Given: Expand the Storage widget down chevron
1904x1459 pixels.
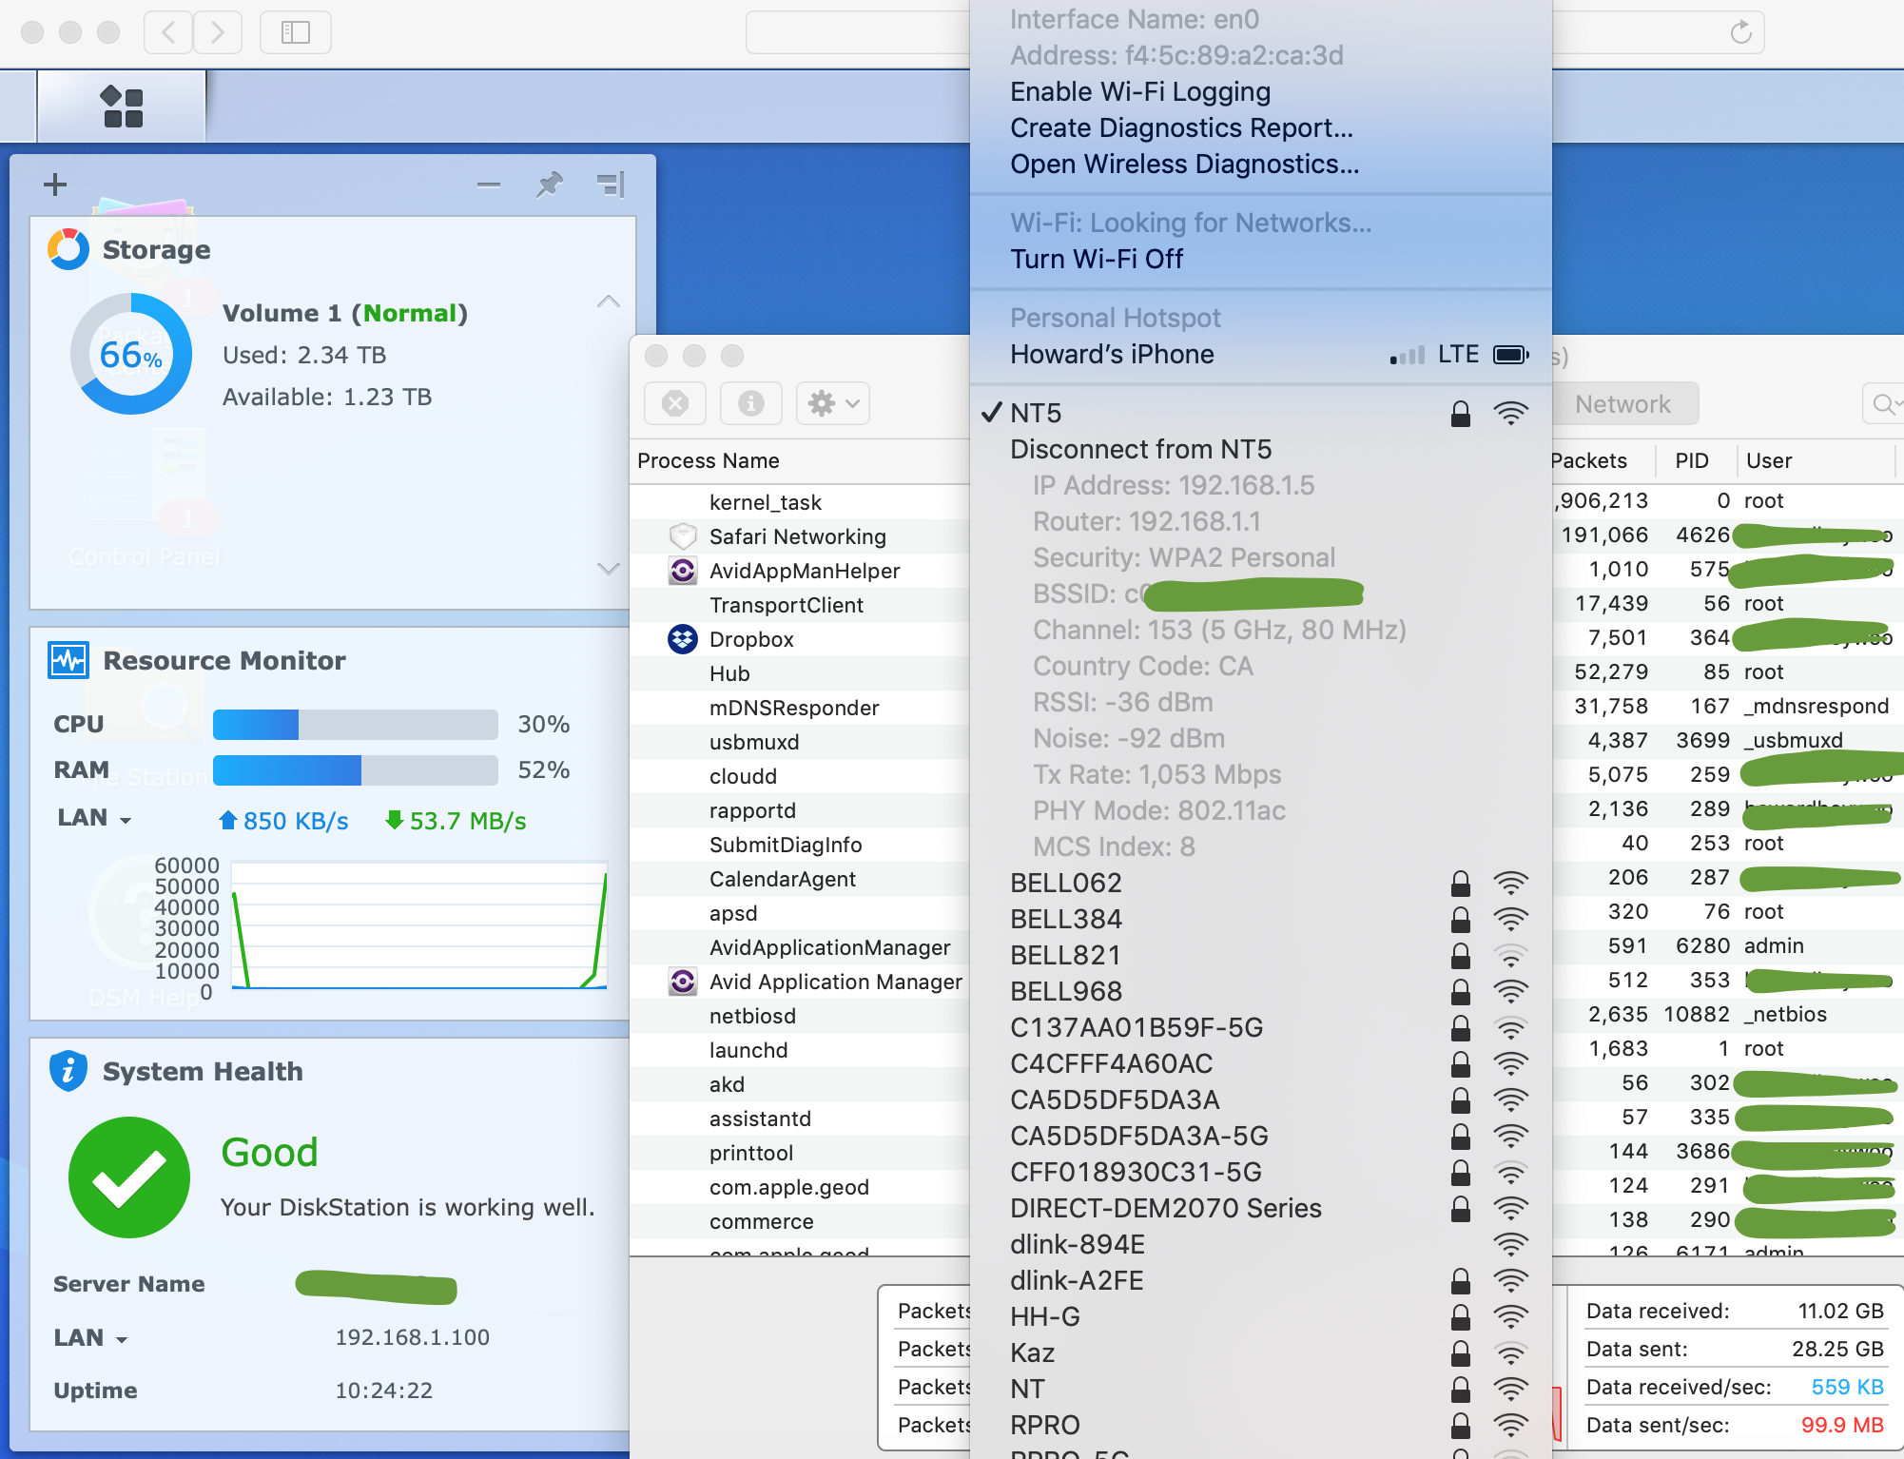Looking at the screenshot, I should 609,569.
